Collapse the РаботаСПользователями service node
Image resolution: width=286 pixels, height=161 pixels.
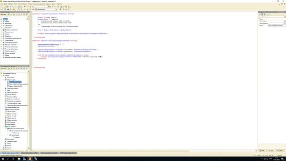point(6,129)
